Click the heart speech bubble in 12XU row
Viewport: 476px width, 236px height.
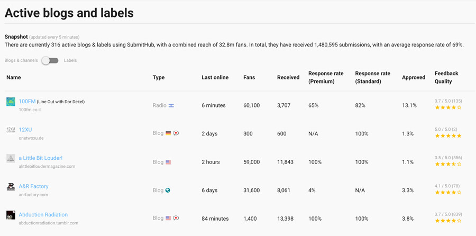tap(176, 133)
